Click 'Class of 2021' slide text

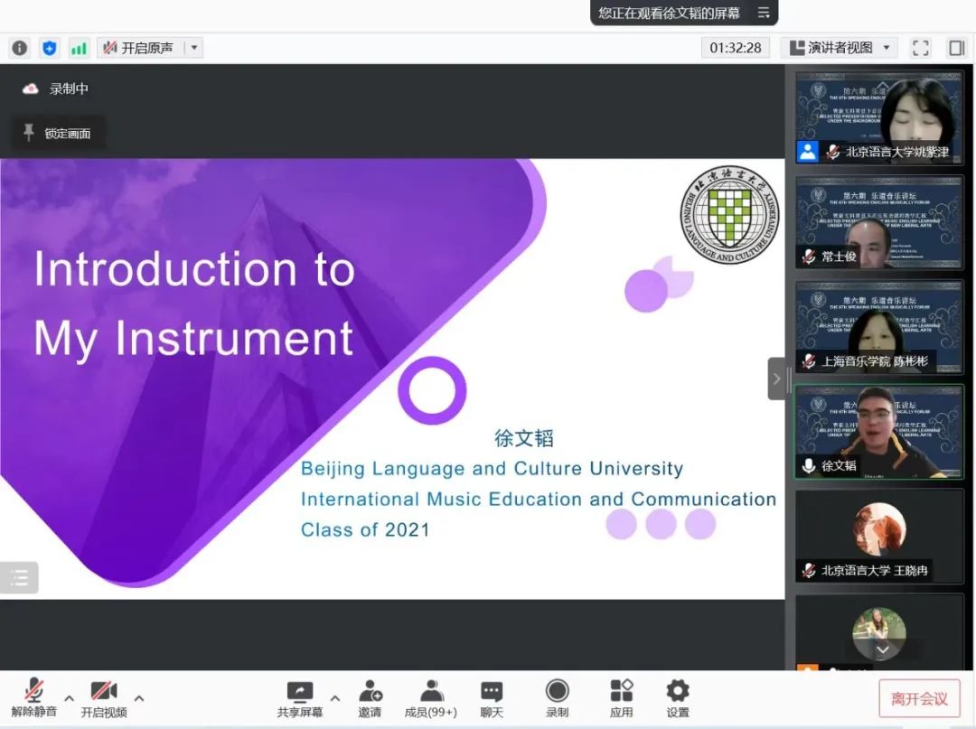click(365, 530)
